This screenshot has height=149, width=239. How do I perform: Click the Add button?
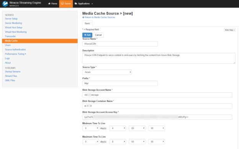pos(87,35)
